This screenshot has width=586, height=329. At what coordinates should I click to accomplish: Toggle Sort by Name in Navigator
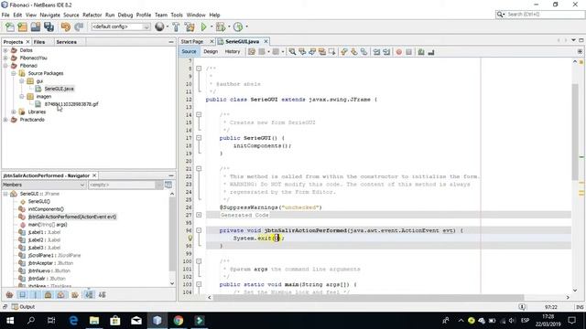click(89, 294)
